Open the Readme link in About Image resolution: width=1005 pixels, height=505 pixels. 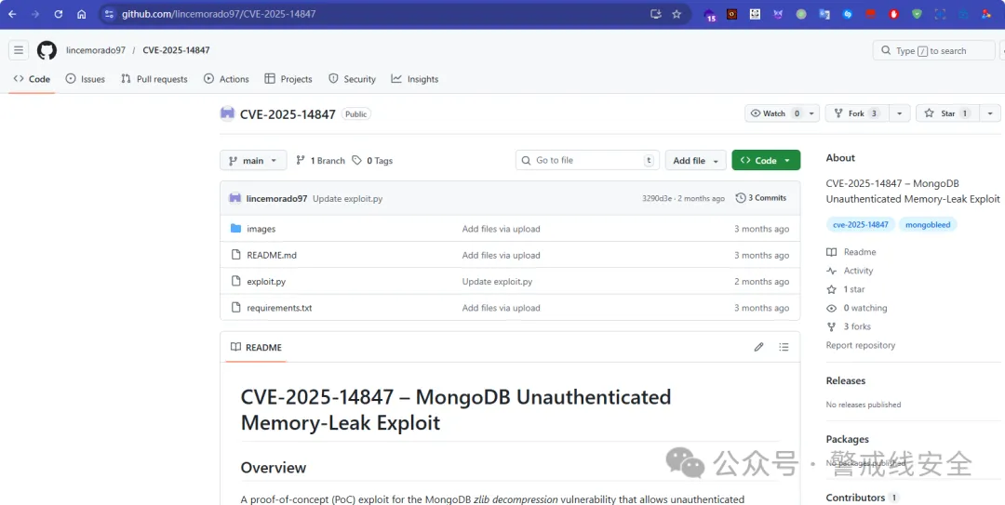pyautogui.click(x=851, y=253)
